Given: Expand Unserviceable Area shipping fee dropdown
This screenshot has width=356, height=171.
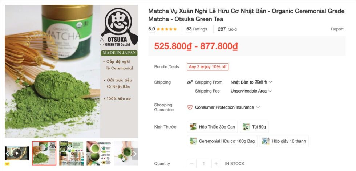Looking at the screenshot, I should [x=251, y=91].
